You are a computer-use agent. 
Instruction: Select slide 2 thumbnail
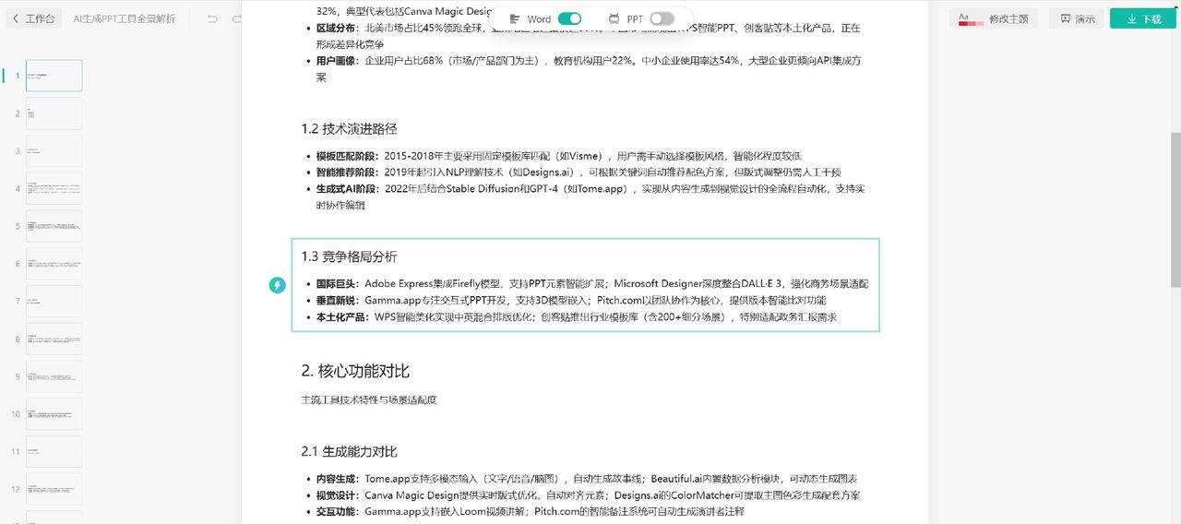[54, 113]
